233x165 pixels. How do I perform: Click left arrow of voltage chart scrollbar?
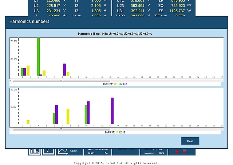click(x=11, y=81)
